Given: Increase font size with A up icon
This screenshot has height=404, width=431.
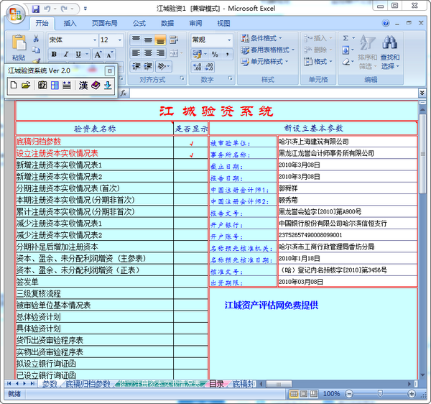Looking at the screenshot, I should [x=98, y=55].
